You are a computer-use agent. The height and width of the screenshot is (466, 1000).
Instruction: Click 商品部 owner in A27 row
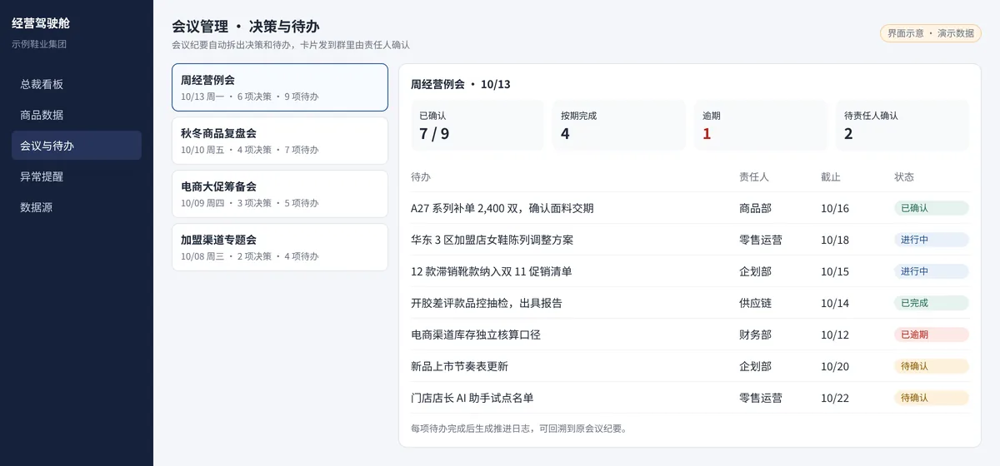tap(755, 208)
